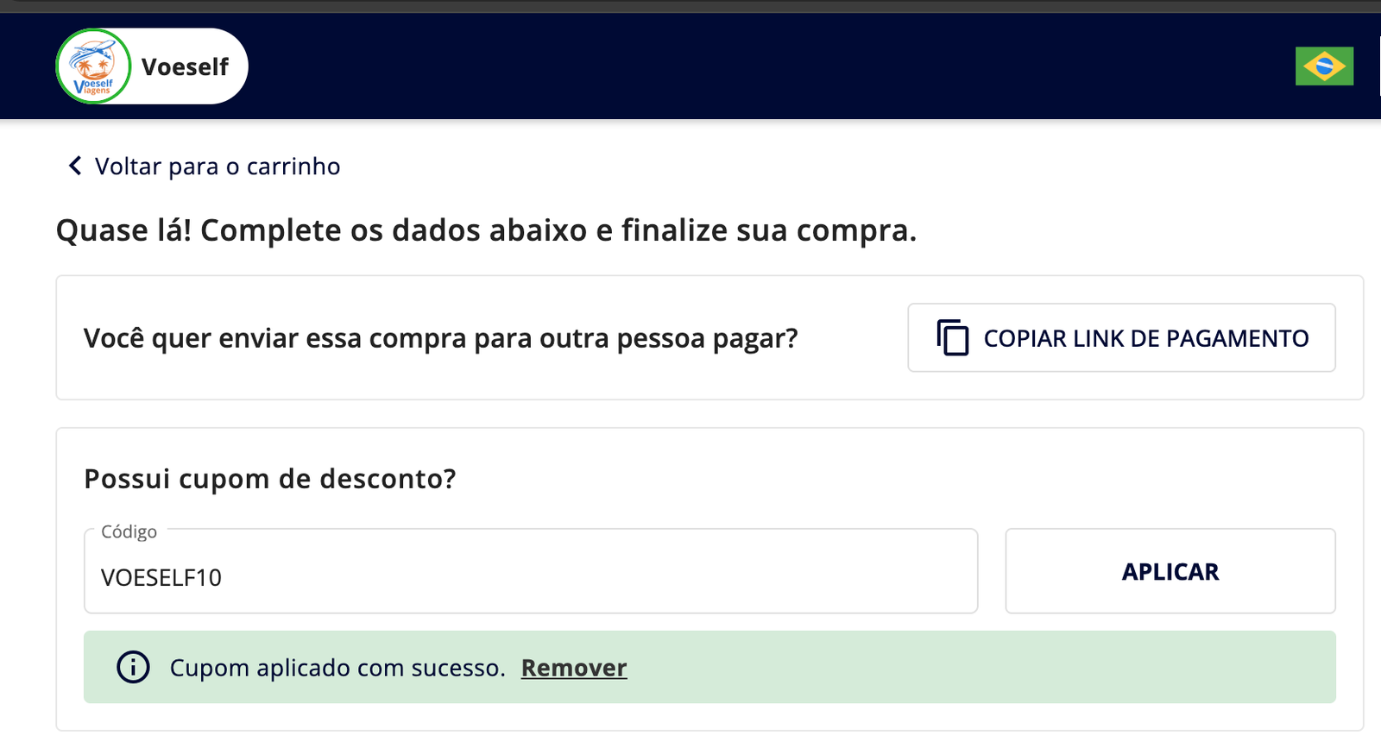Open the Brazil flag language selector

point(1324,66)
